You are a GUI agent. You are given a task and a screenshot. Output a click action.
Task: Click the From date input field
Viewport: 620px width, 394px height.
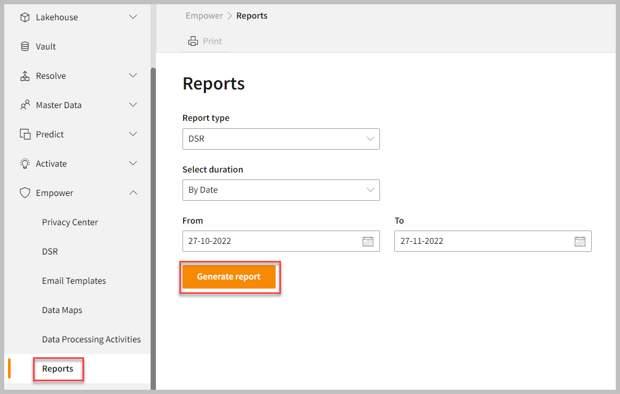(x=271, y=241)
